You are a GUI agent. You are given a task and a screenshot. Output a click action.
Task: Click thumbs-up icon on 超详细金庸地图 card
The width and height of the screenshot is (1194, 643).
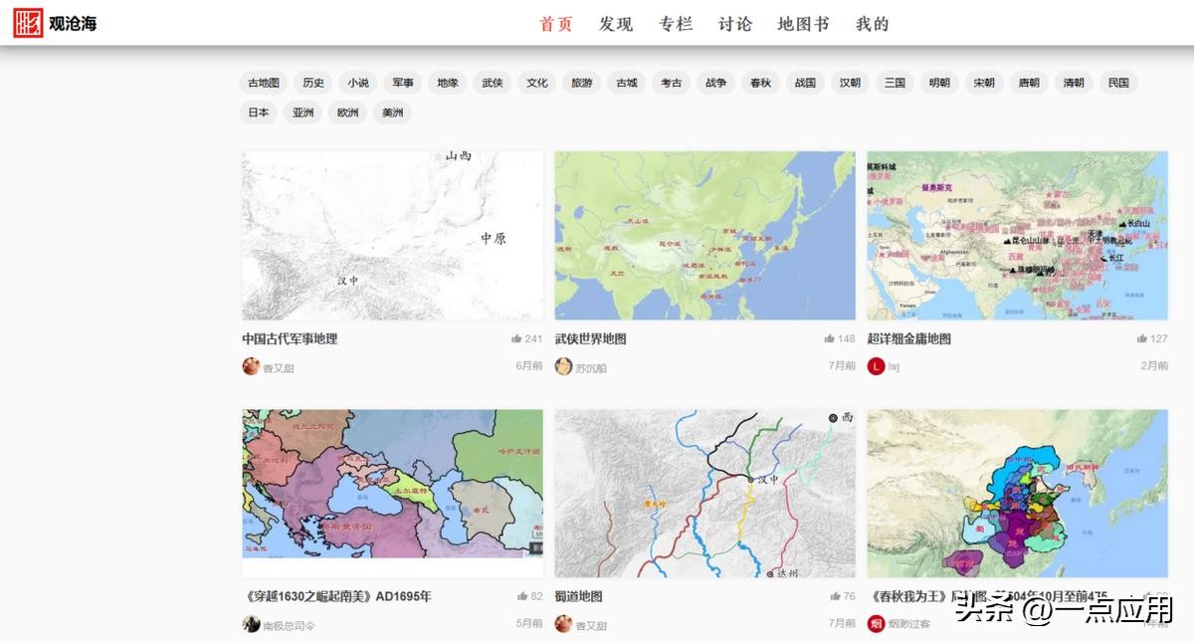(1141, 338)
